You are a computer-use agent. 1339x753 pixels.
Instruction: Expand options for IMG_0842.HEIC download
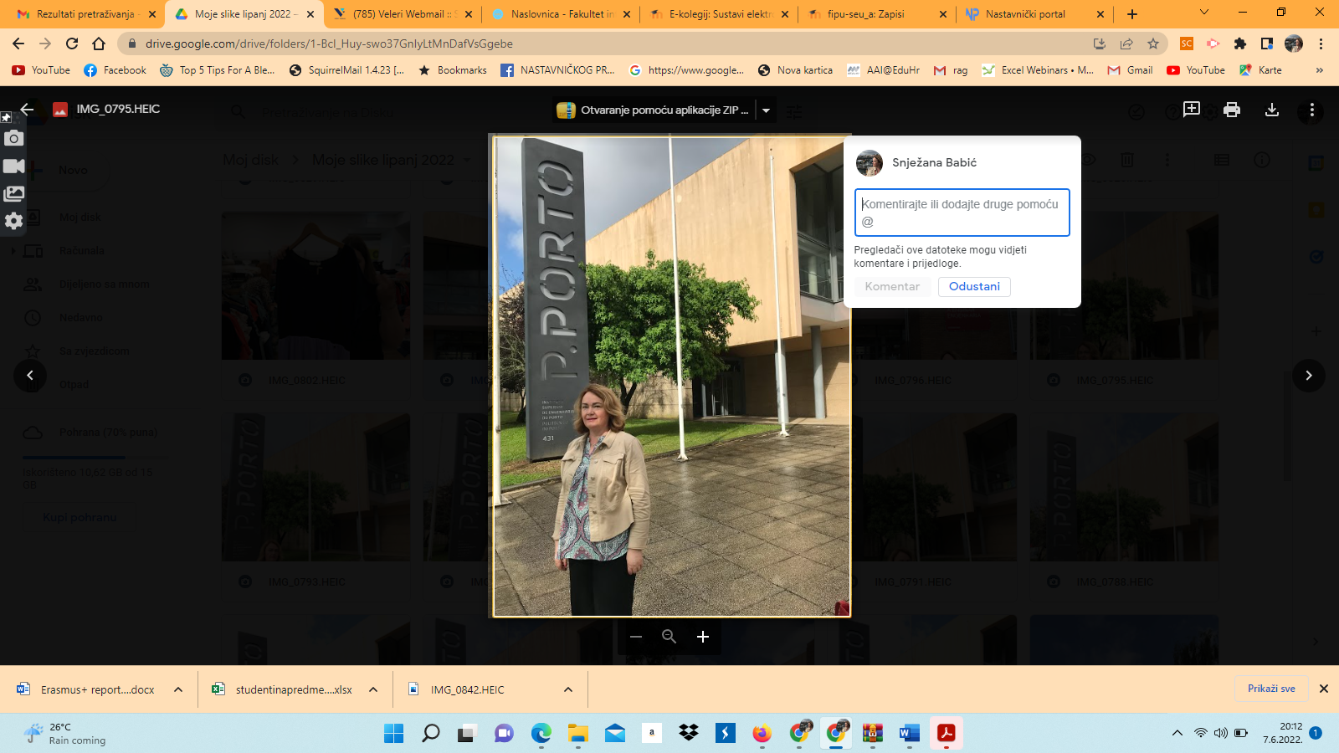click(x=568, y=689)
